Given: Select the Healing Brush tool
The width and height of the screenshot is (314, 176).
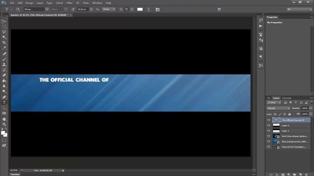Looking at the screenshot, I should pos(4,54).
